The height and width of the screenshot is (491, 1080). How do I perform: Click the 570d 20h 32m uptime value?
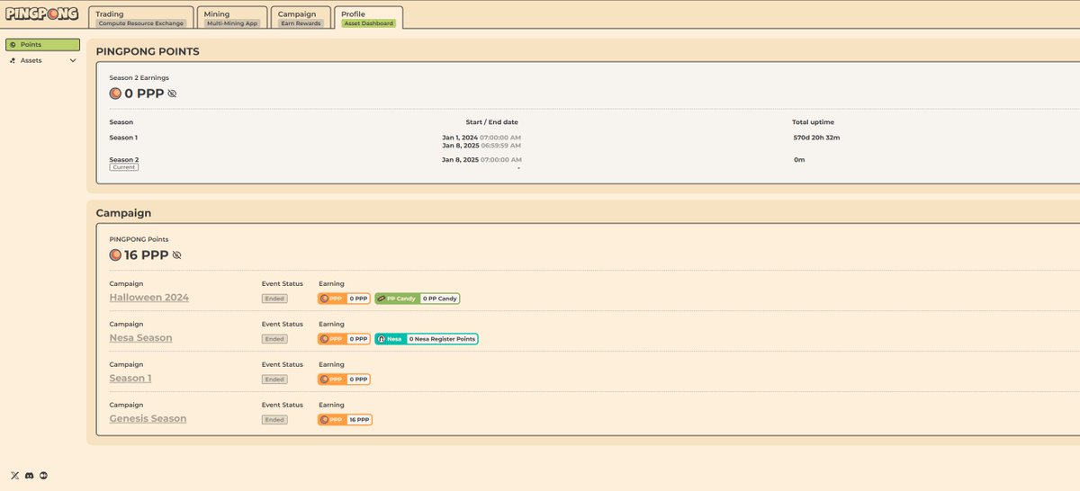click(816, 138)
